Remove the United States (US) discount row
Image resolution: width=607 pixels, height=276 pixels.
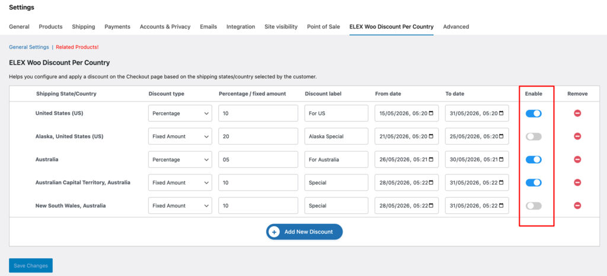coord(577,113)
